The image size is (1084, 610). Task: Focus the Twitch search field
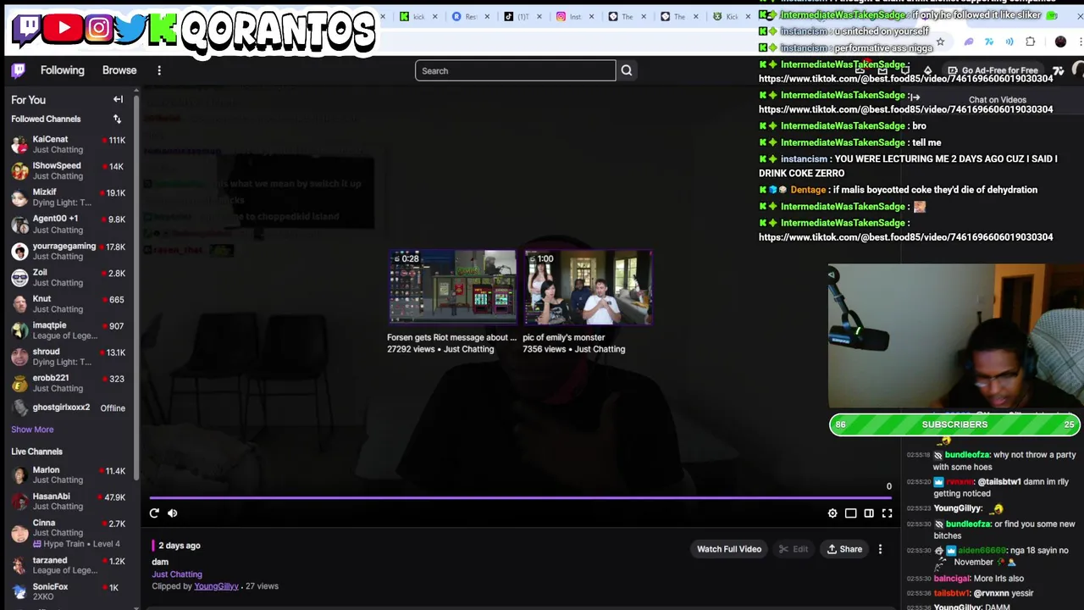tap(515, 71)
